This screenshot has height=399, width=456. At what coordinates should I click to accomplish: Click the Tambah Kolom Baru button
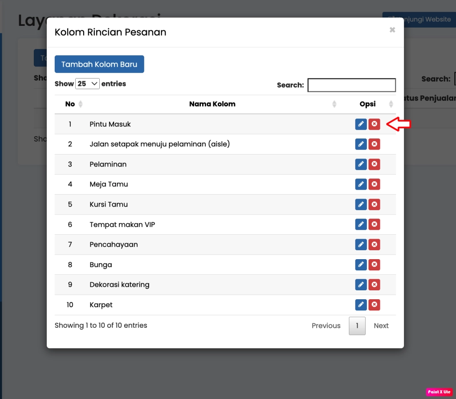[99, 64]
